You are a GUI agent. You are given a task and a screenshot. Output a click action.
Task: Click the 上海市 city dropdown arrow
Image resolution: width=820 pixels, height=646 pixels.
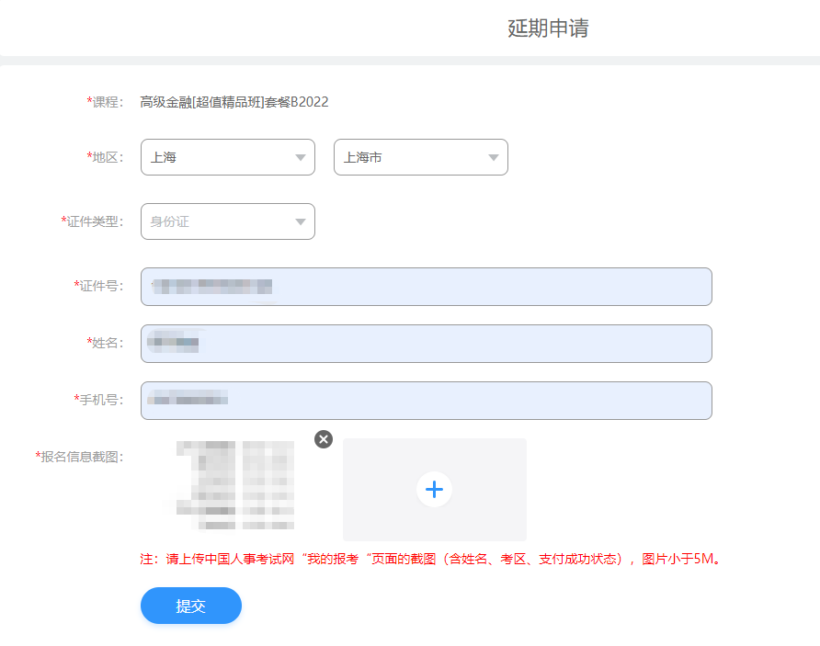tap(496, 157)
